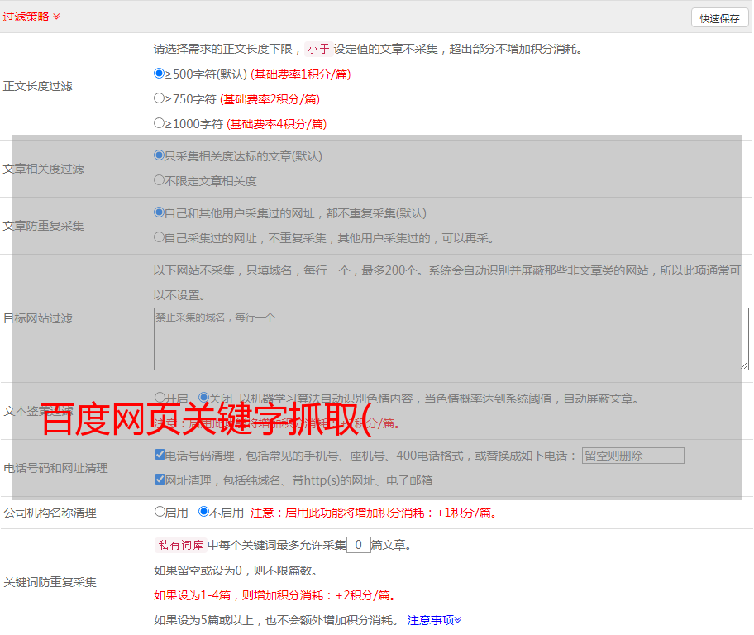Screen dimensions: 754x635
Task: Click the 文章相关度过滤 row label
Action: pos(43,169)
